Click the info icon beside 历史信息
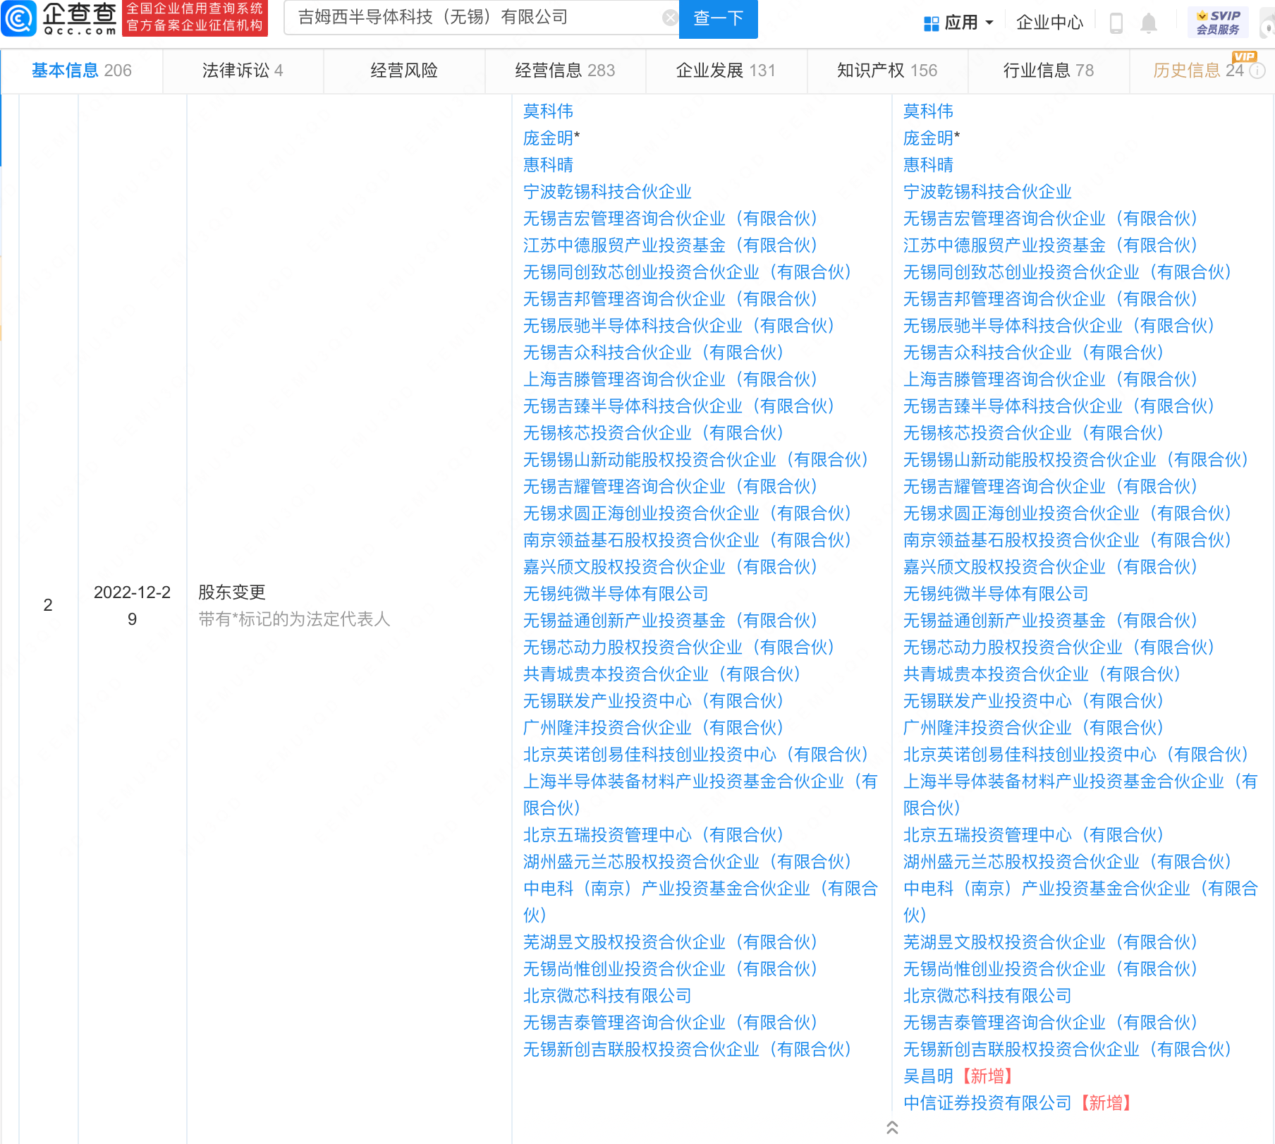1275x1144 pixels. click(1257, 71)
